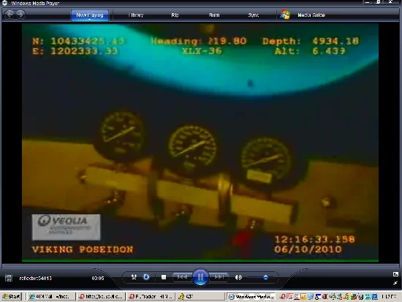
Task: Pause the video with the round pause button
Action: click(x=200, y=277)
